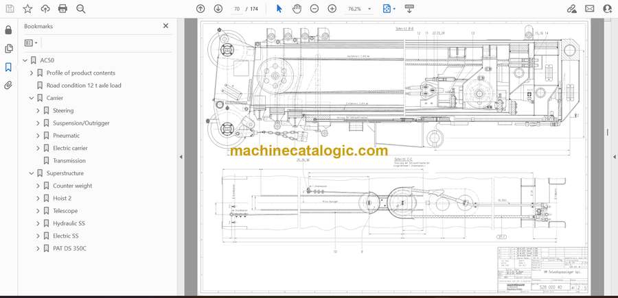Bookmark this file with the star icon
This screenshot has height=298, width=618.
tap(27, 9)
